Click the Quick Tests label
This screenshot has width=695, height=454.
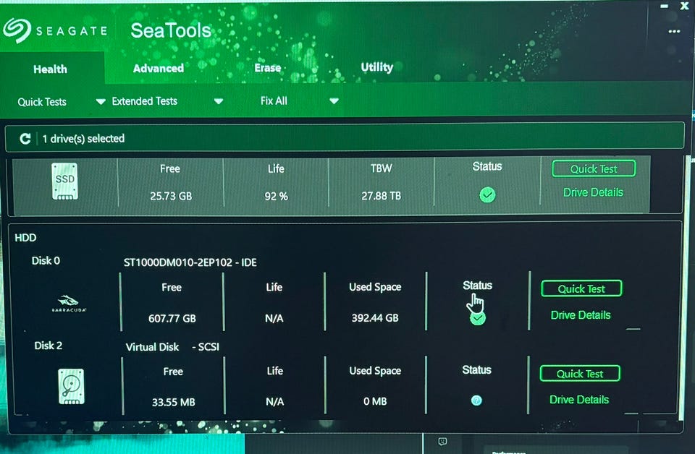(42, 102)
